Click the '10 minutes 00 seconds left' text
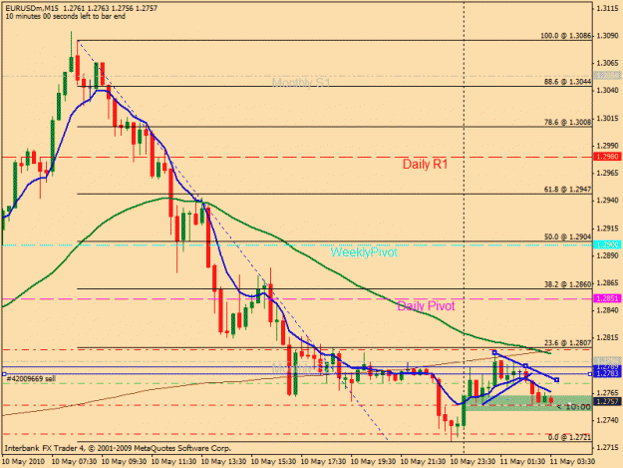 (x=65, y=16)
